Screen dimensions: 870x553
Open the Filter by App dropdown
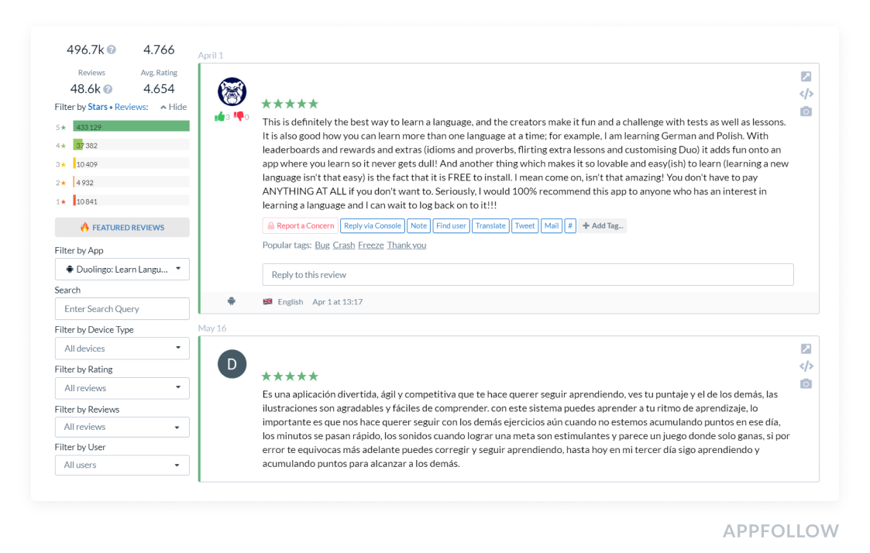[x=122, y=270]
